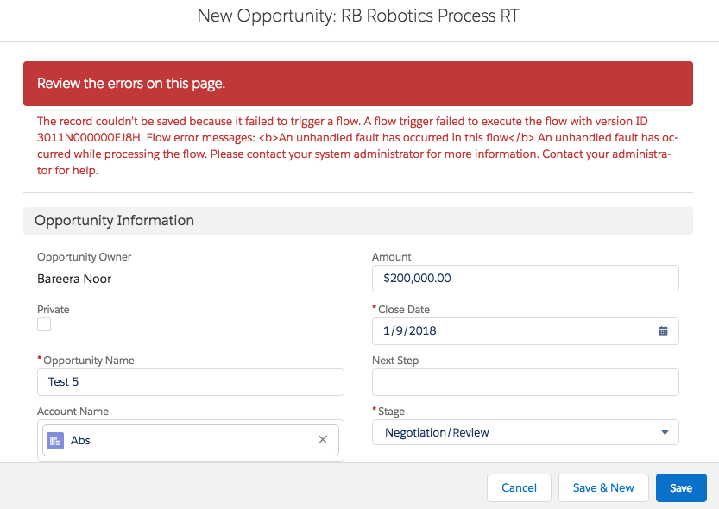Remove the Abs account selection
The height and width of the screenshot is (509, 719).
tap(323, 440)
